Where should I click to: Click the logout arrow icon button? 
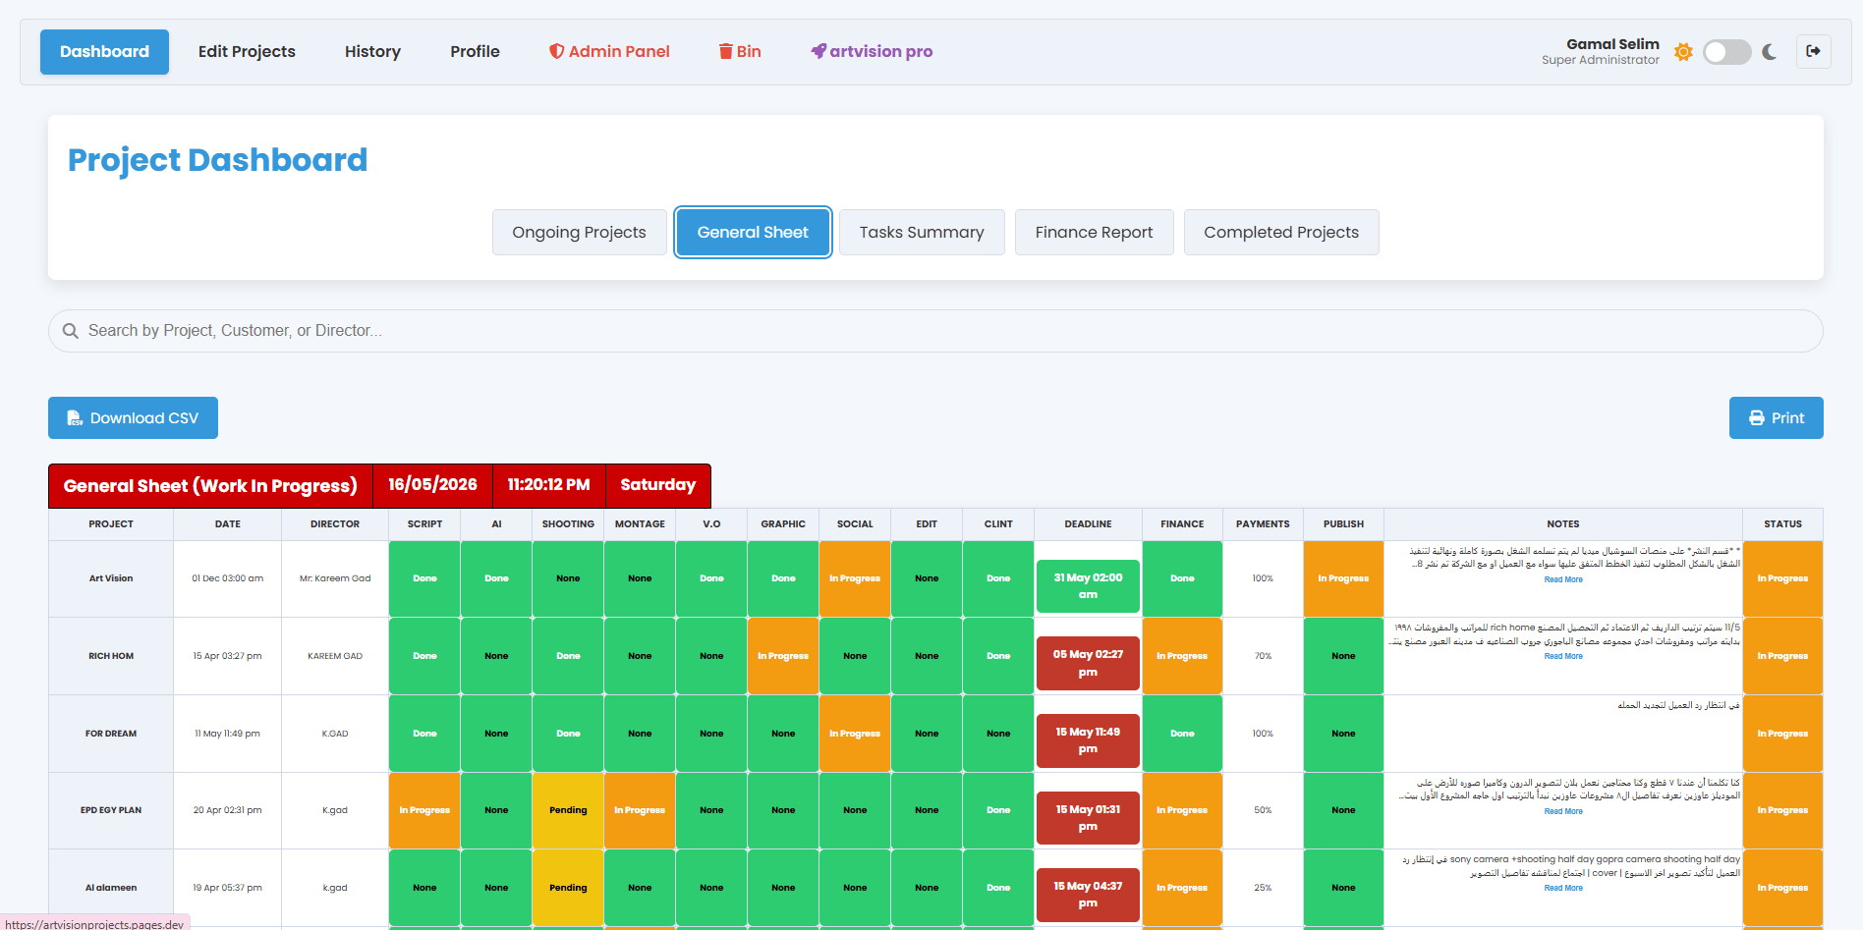pos(1814,51)
